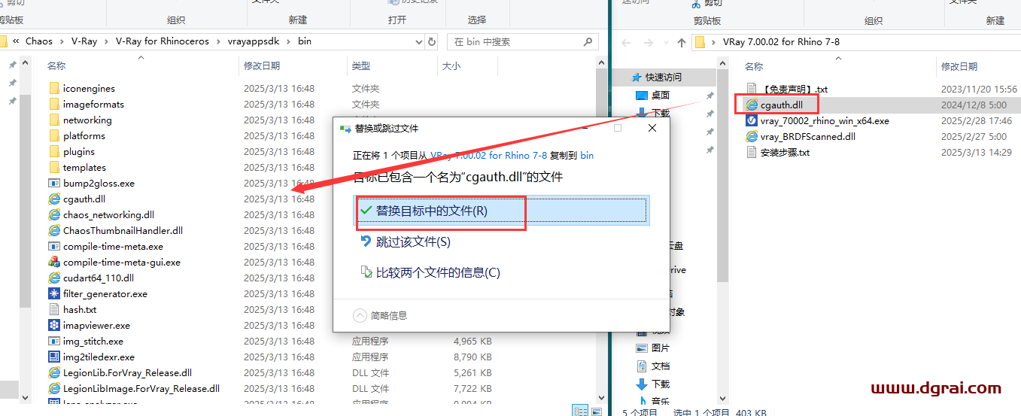This screenshot has height=416, width=1021.
Task: Select the templates folder icon
Action: (54, 167)
